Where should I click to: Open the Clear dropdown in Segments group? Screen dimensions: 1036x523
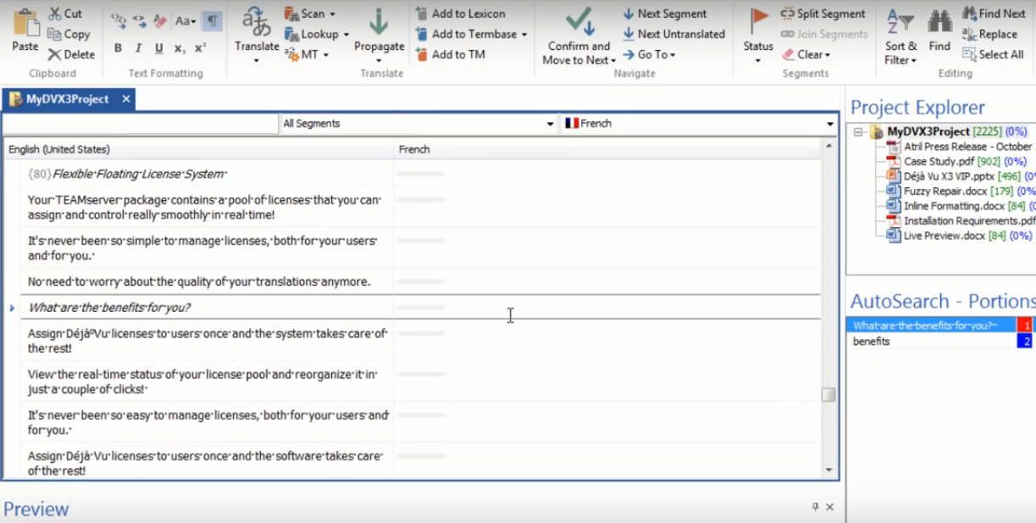(x=806, y=54)
